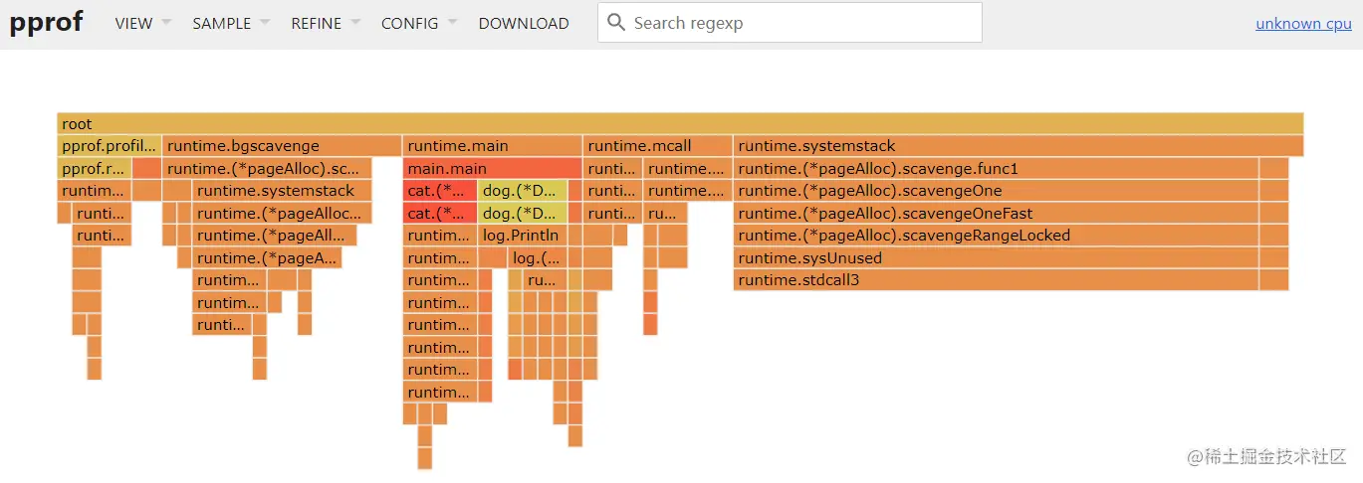The image size is (1363, 483).
Task: Select the runtime.systemstack top-level frame
Action: (x=1018, y=146)
